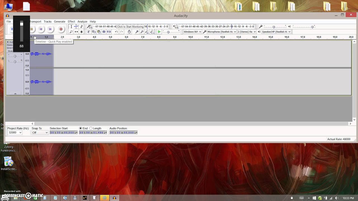The height and width of the screenshot is (201, 358).
Task: Click the Audio Position time field
Action: point(123,133)
